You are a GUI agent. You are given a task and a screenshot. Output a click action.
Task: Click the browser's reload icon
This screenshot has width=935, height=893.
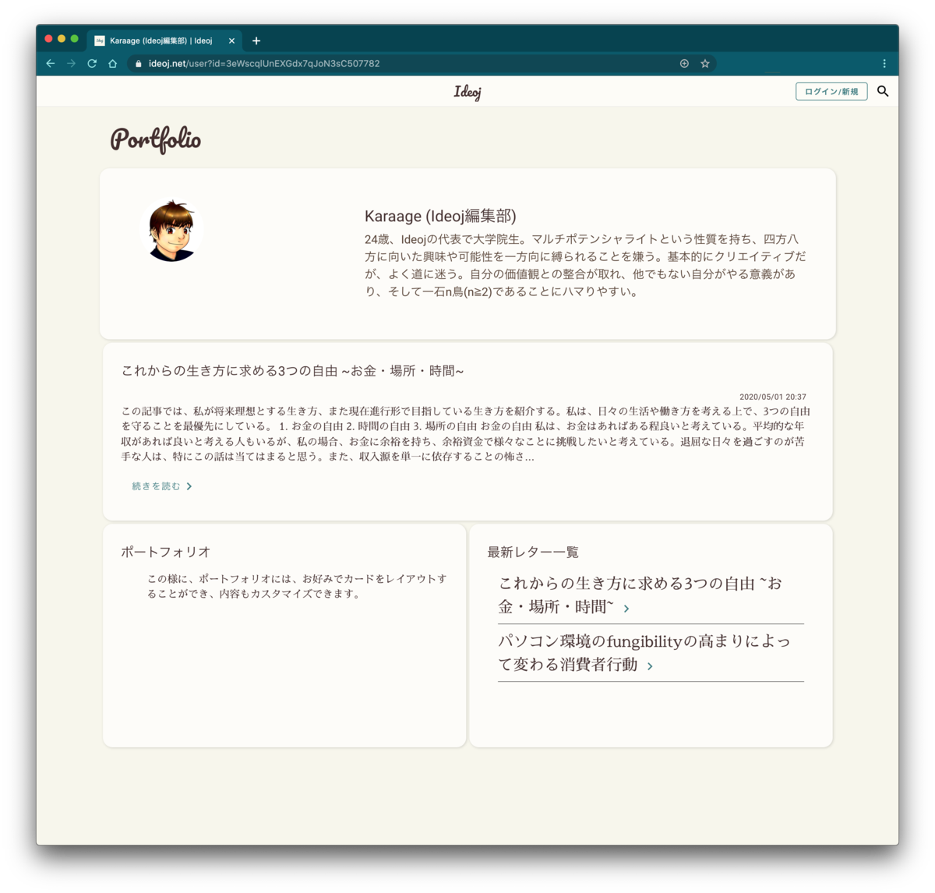pyautogui.click(x=90, y=63)
